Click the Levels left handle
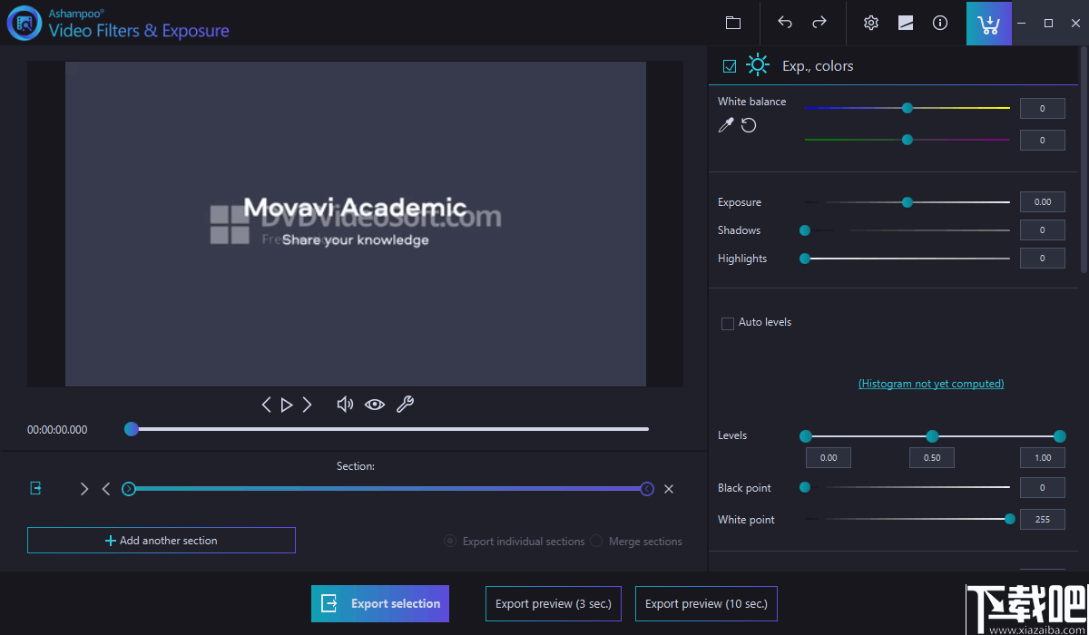 pyautogui.click(x=806, y=436)
